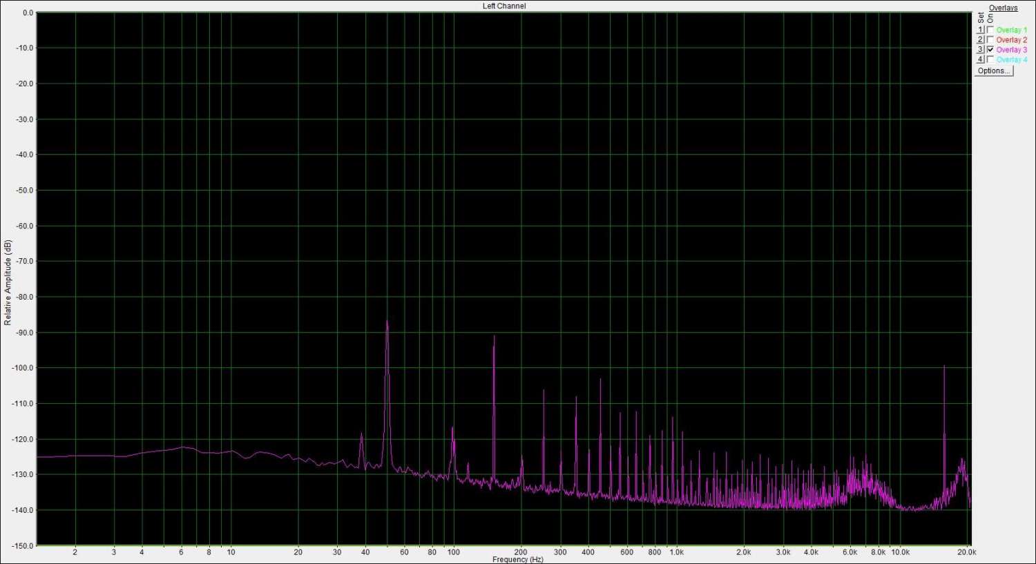The width and height of the screenshot is (1036, 564).
Task: Click the Frequency (Hz) axis label
Action: pos(517,559)
